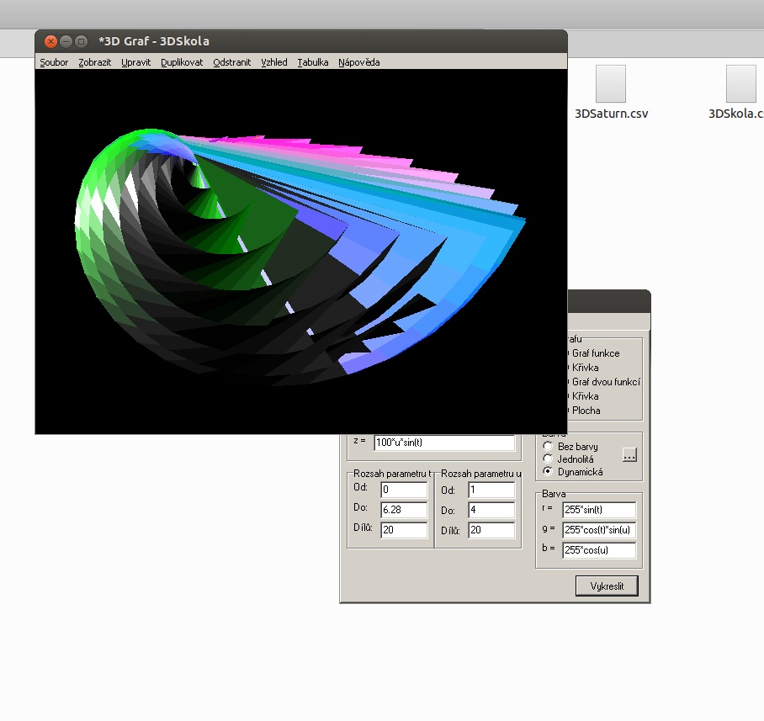
Task: Open the Vzhled menu
Action: click(x=273, y=62)
